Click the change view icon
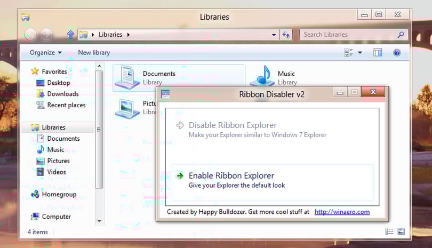The height and width of the screenshot is (248, 432). click(x=348, y=52)
